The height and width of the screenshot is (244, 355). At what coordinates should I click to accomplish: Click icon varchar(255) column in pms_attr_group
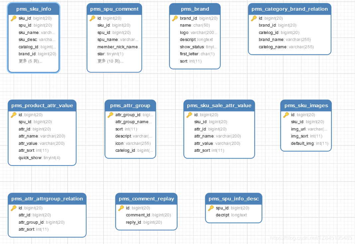[133, 143]
